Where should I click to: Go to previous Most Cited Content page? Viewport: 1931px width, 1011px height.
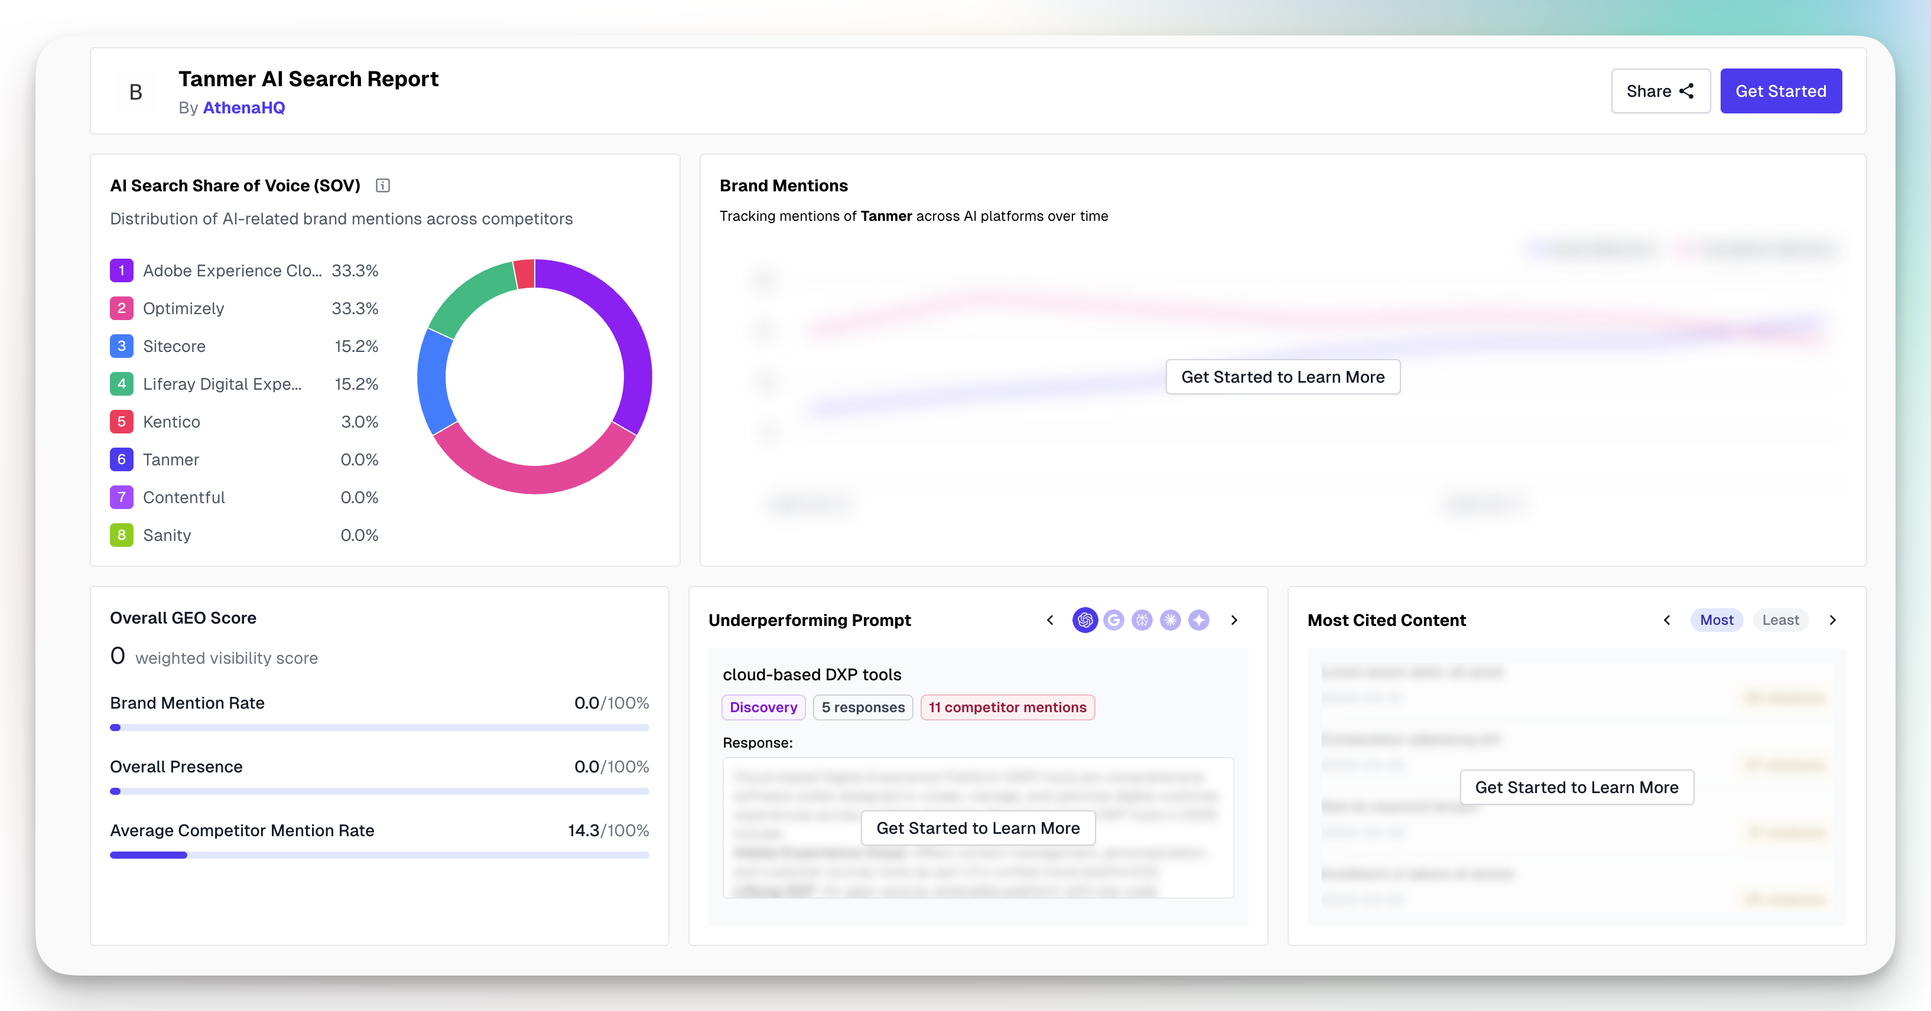[x=1666, y=620]
